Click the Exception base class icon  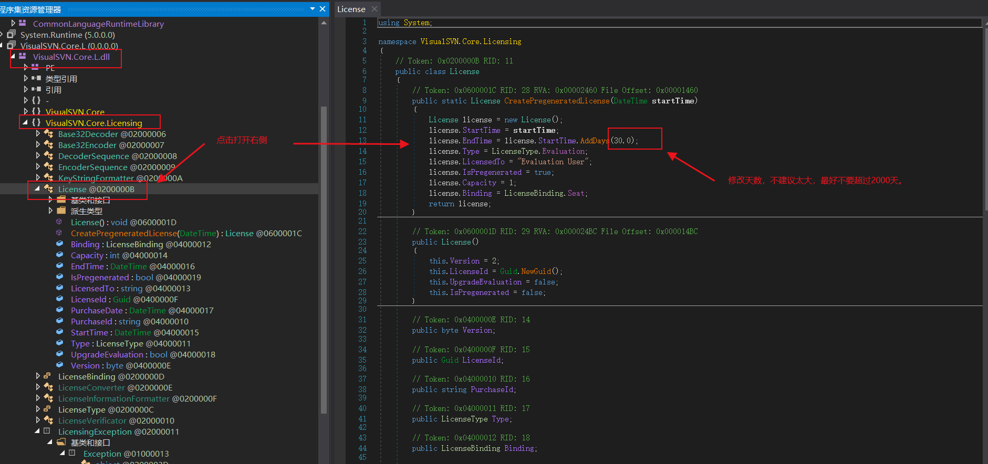point(72,453)
